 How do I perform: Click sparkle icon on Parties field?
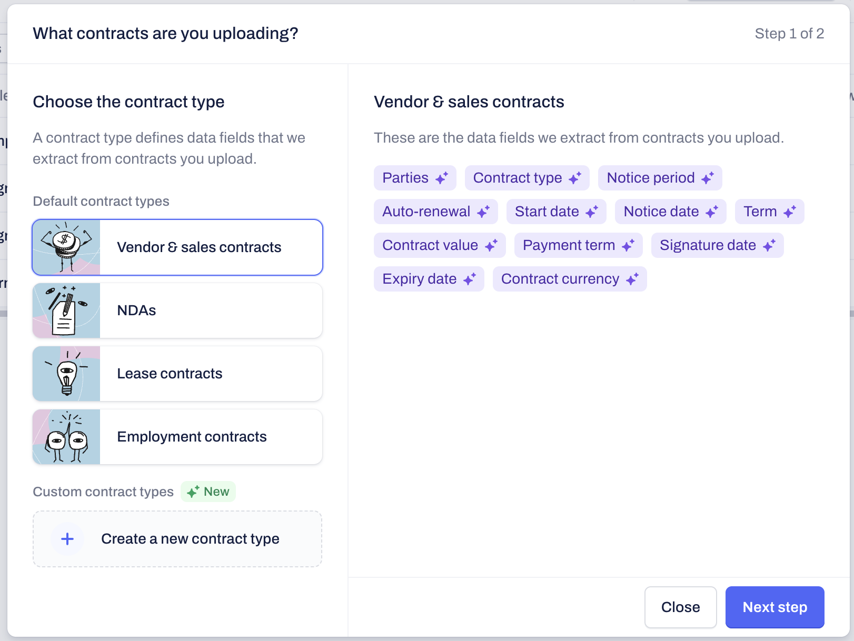tap(442, 178)
